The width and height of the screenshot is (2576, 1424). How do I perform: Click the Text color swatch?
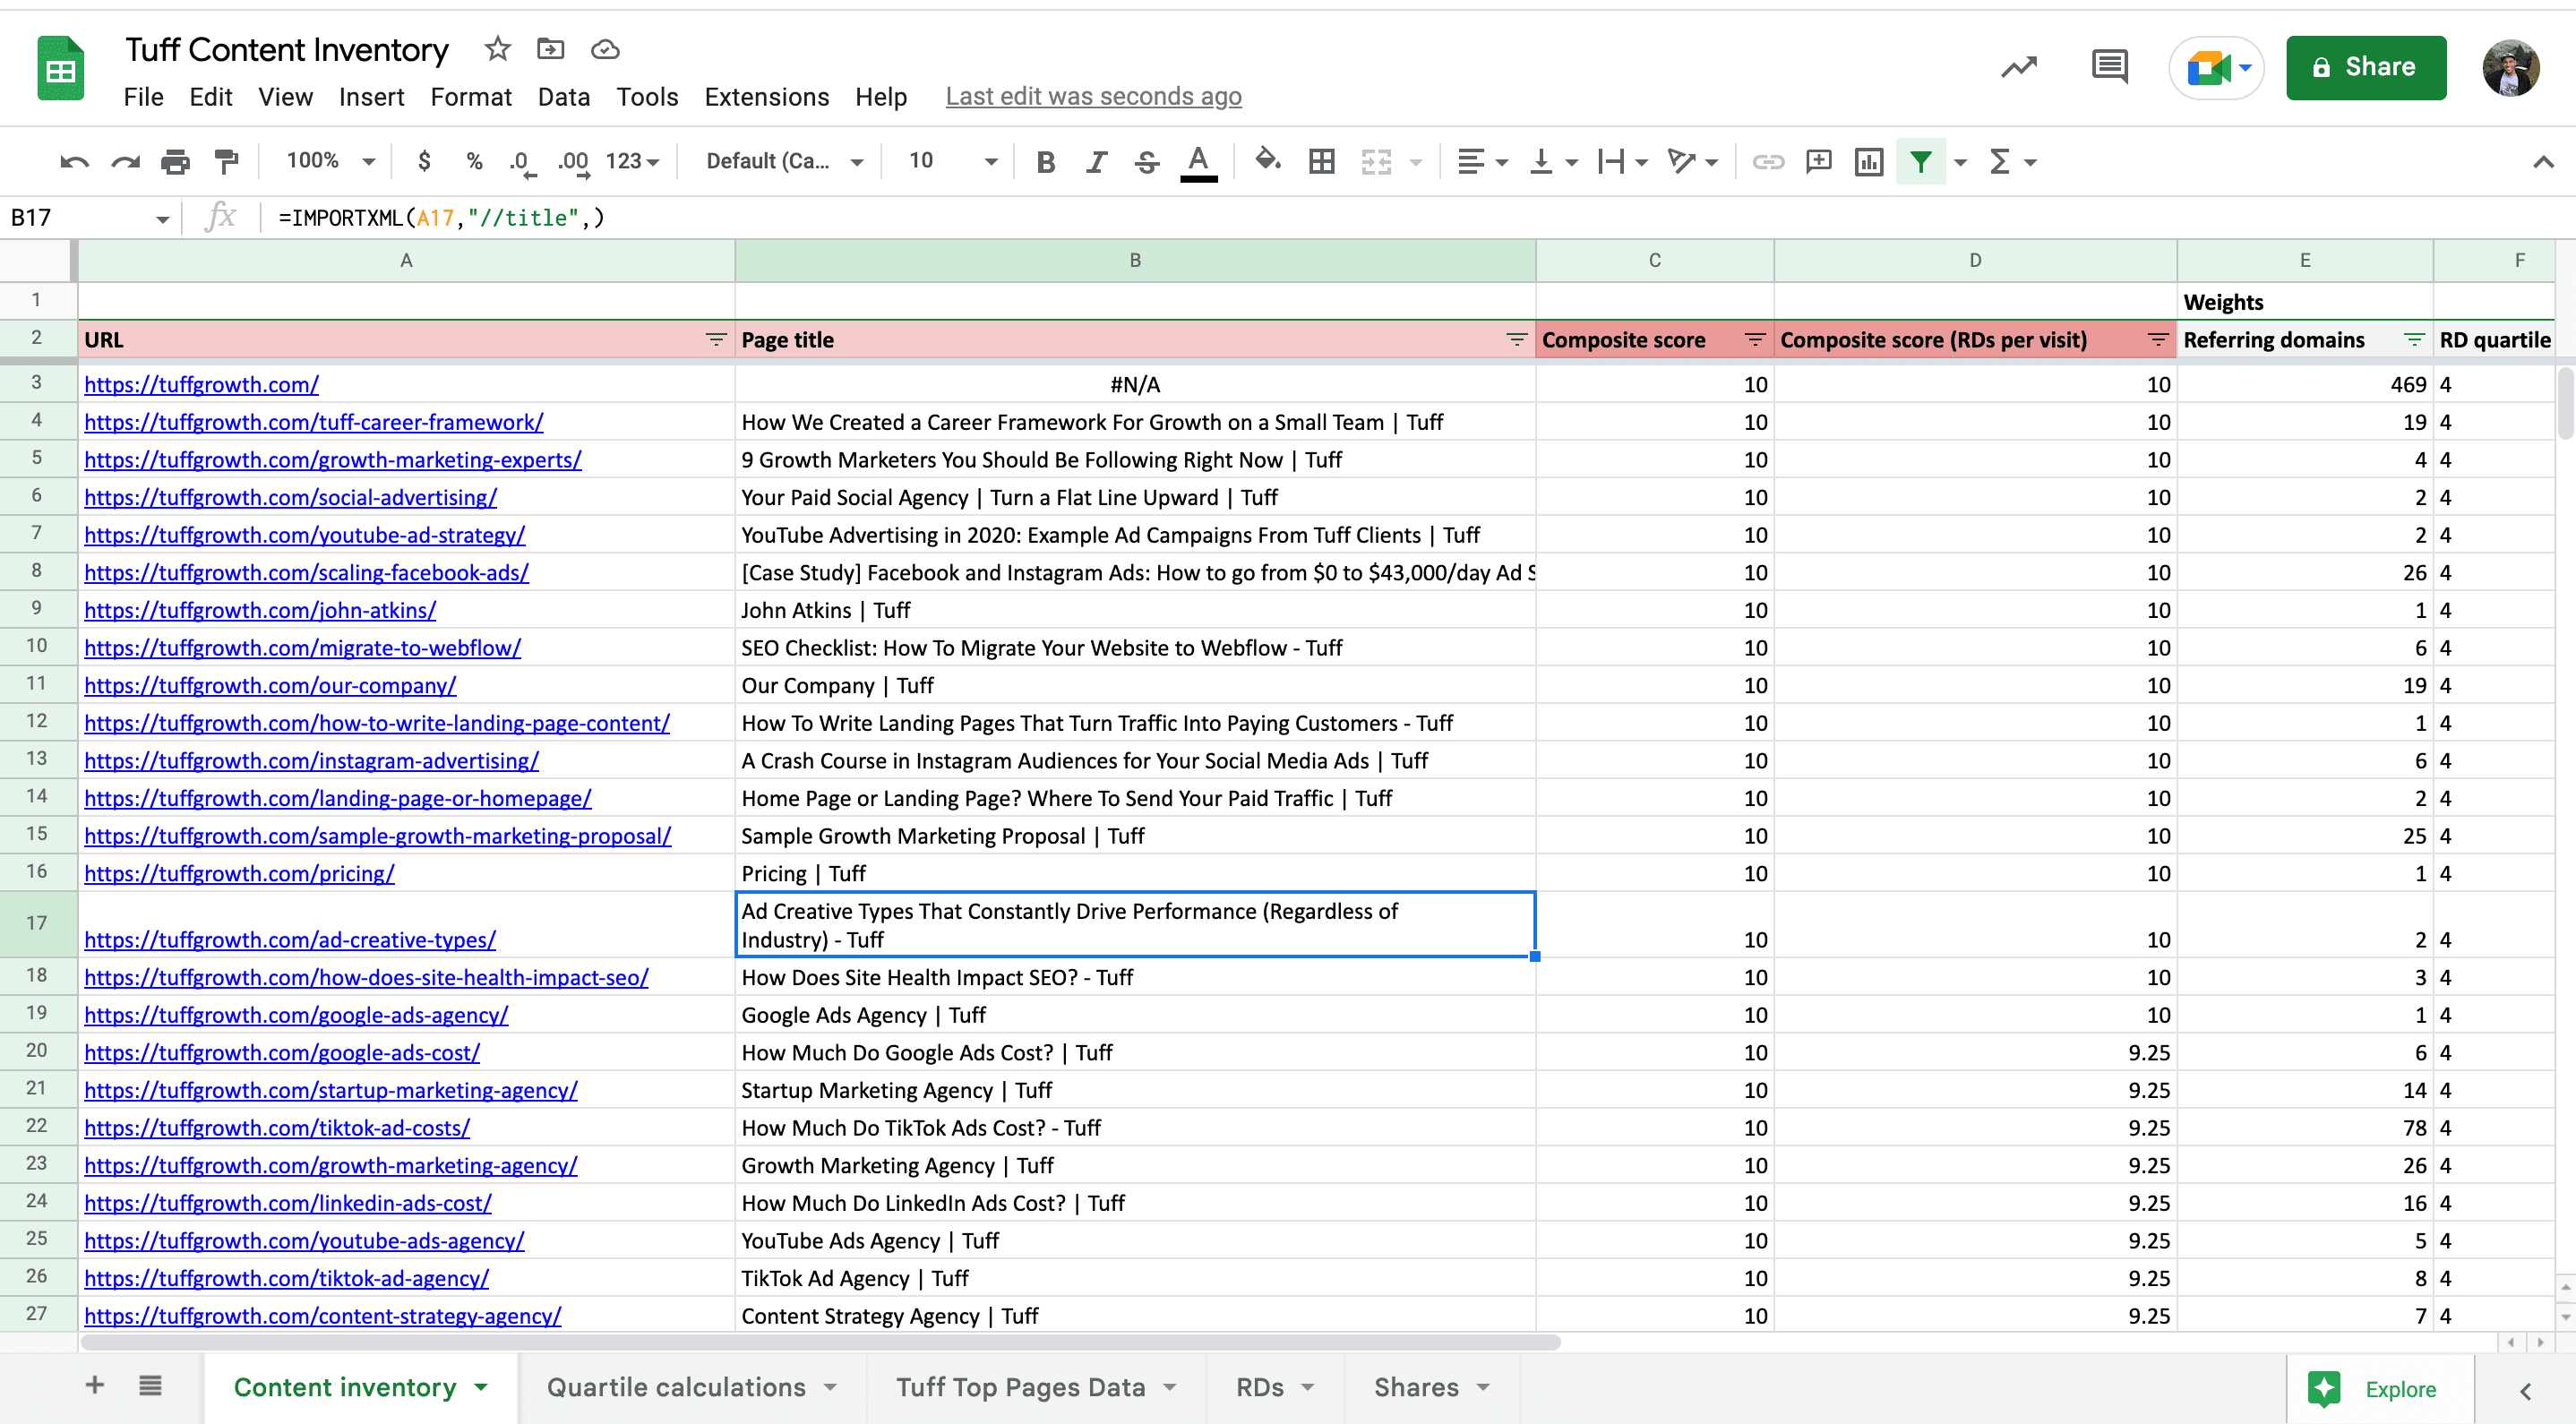(x=1199, y=161)
